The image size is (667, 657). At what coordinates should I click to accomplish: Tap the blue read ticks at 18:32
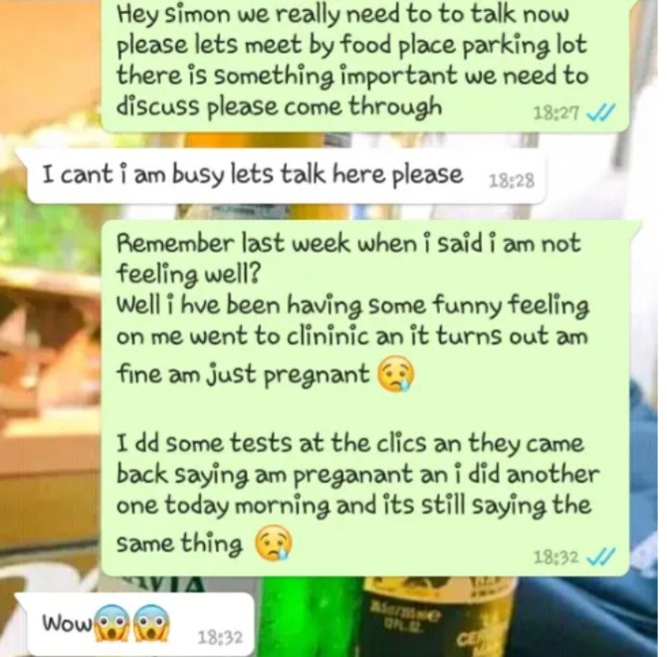click(600, 556)
